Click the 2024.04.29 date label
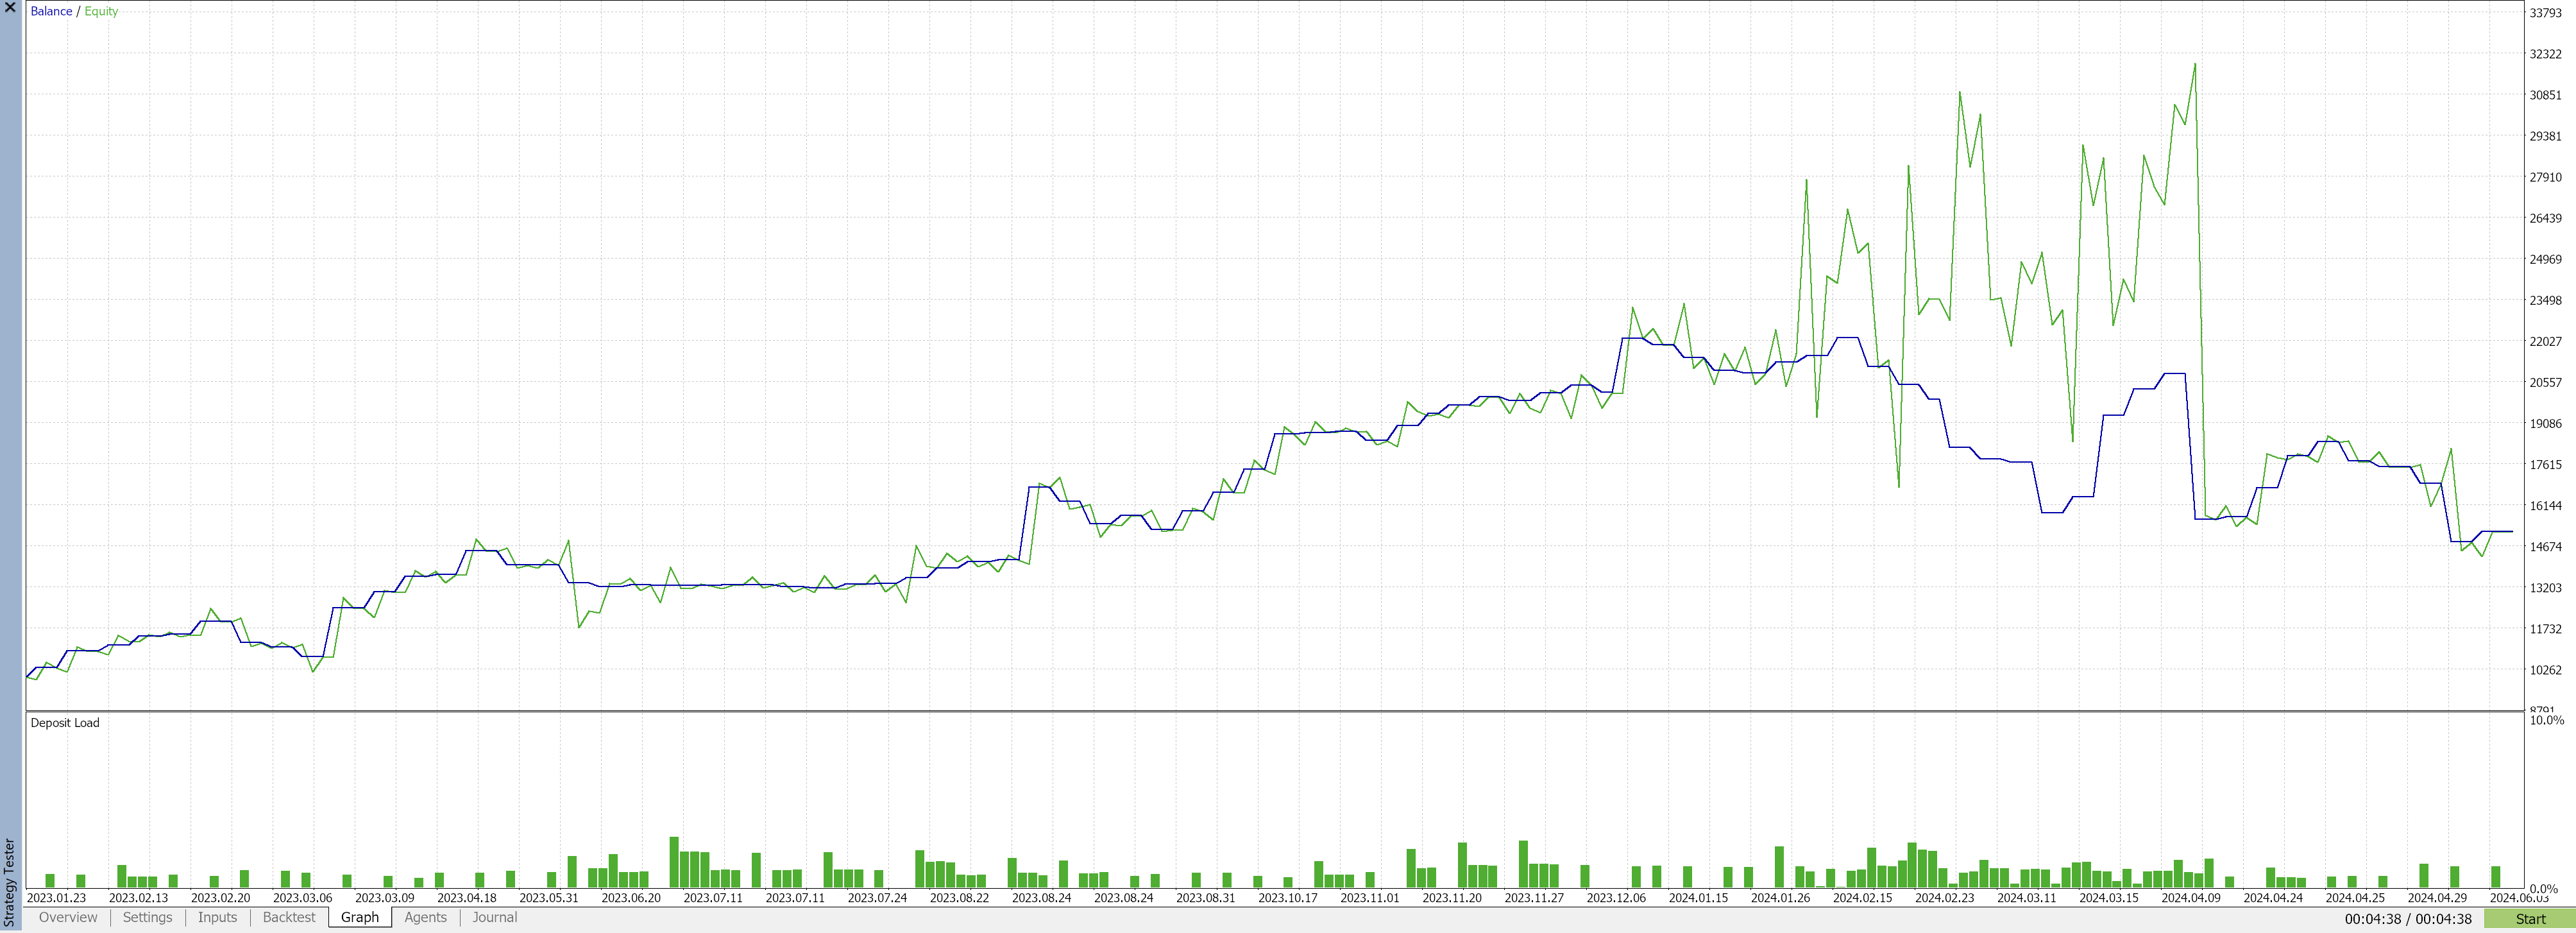This screenshot has width=2576, height=933. pyautogui.click(x=2437, y=898)
